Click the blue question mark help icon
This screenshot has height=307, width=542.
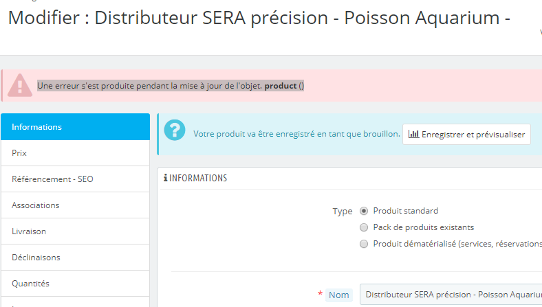pyautogui.click(x=175, y=130)
